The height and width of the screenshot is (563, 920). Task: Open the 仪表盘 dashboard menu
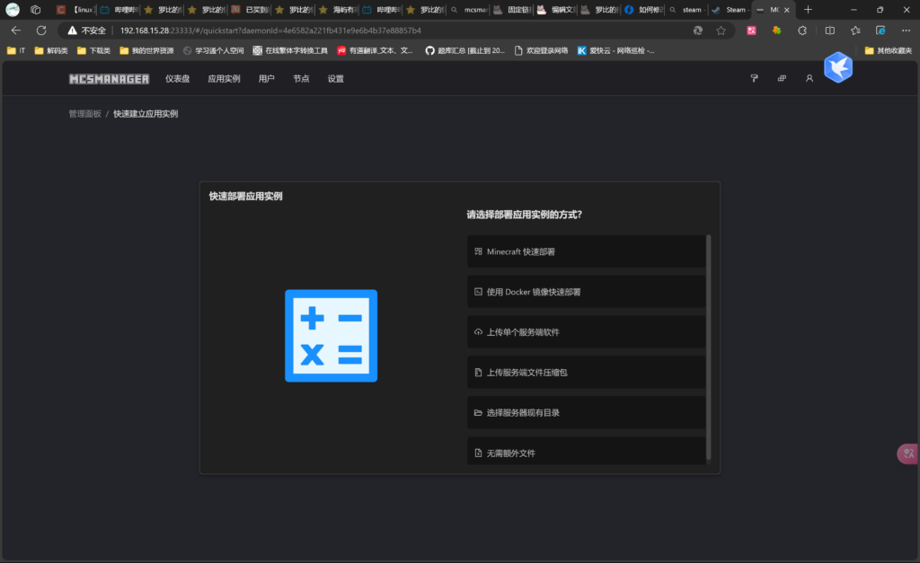tap(177, 79)
